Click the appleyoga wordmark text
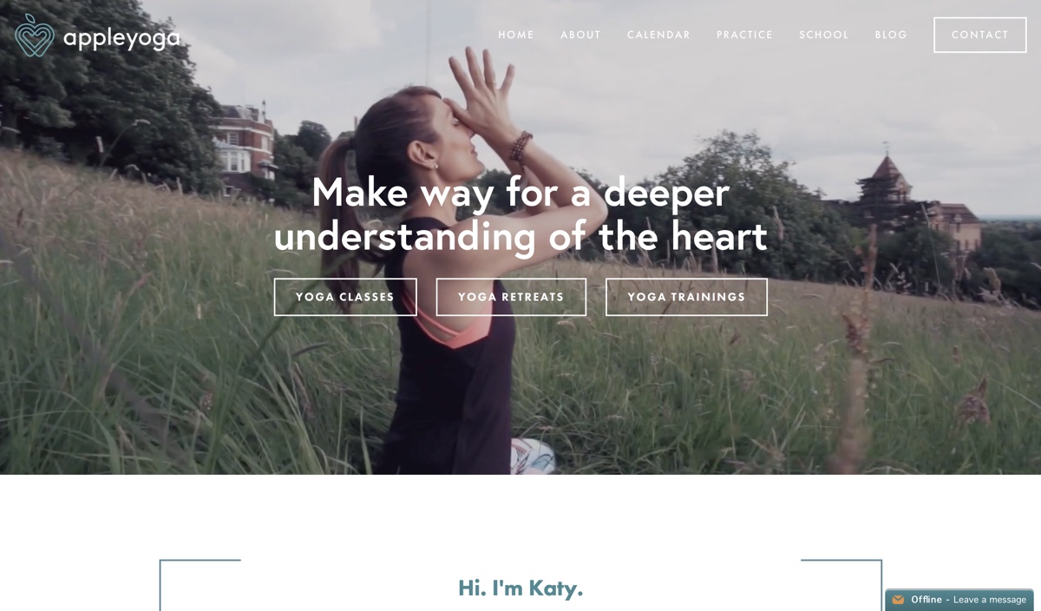The height and width of the screenshot is (611, 1041). coord(121,38)
